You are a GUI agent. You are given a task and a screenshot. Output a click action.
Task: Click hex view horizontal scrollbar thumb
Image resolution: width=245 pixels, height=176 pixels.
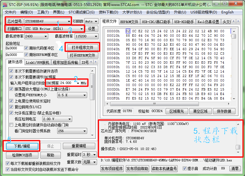[x=154, y=104]
